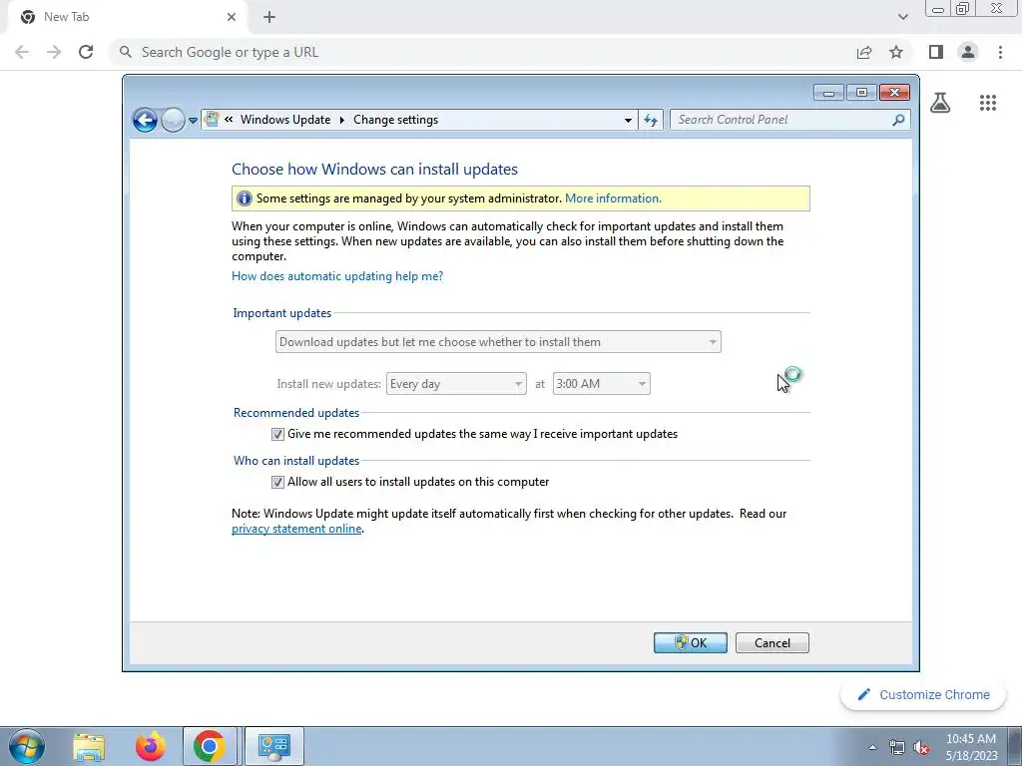This screenshot has width=1022, height=766.
Task: Launch Firefox from the taskbar
Action: (151, 747)
